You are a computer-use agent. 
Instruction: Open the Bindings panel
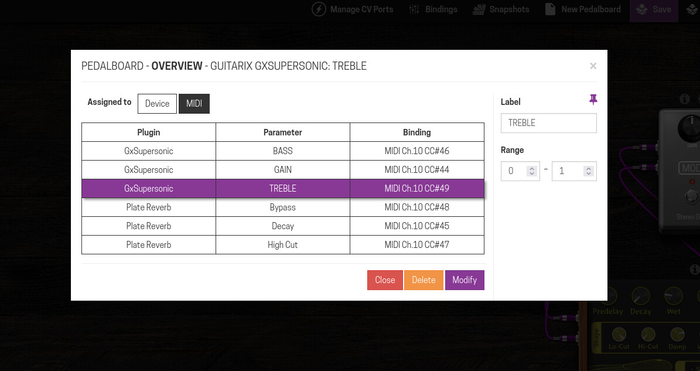pos(433,9)
